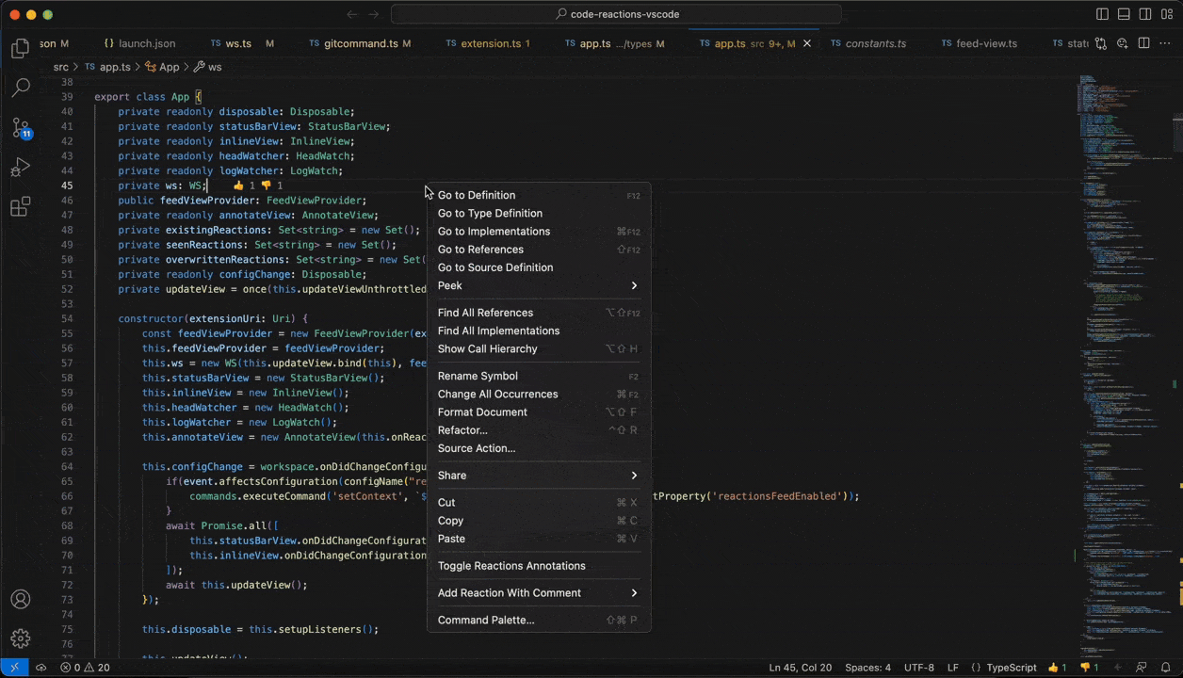
Task: Click the src breadcrumb segment
Action: pos(61,67)
